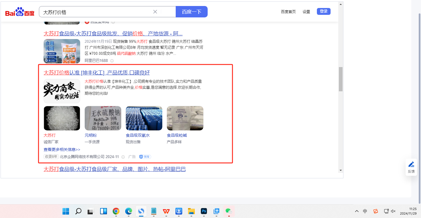Show hidden tray icons chevron
This screenshot has width=421, height=218.
coord(357,211)
